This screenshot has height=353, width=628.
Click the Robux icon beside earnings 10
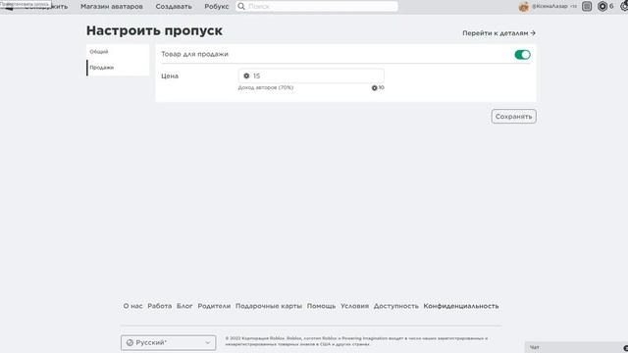click(x=374, y=87)
